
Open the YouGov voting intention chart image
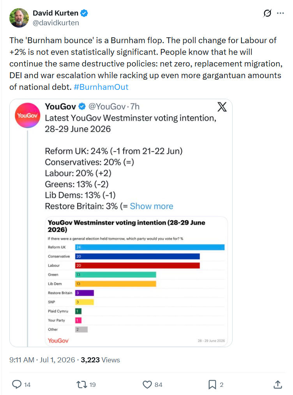click(136, 281)
